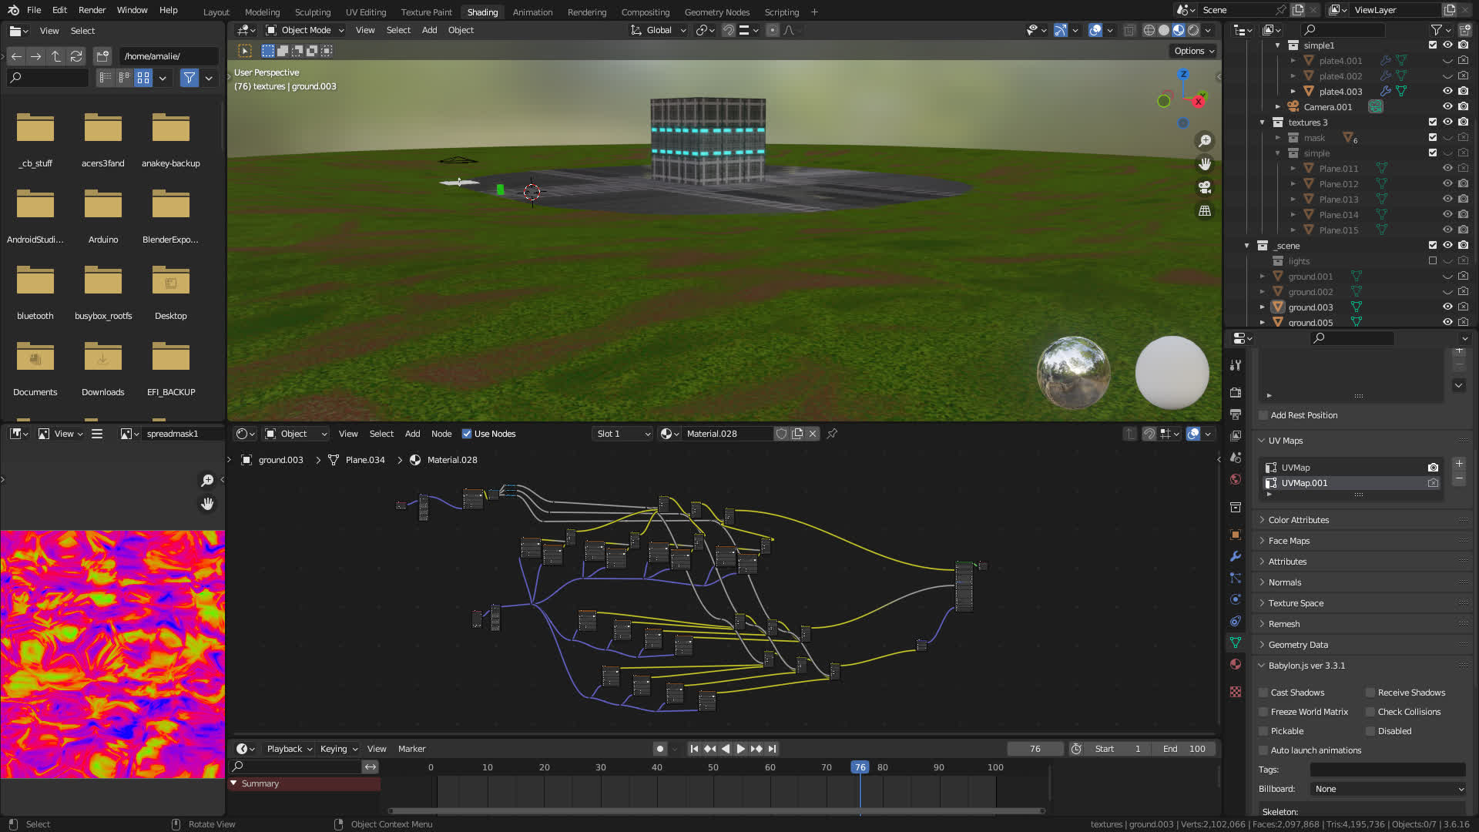Click play animation button in timeline
1479x832 pixels.
[x=740, y=749]
